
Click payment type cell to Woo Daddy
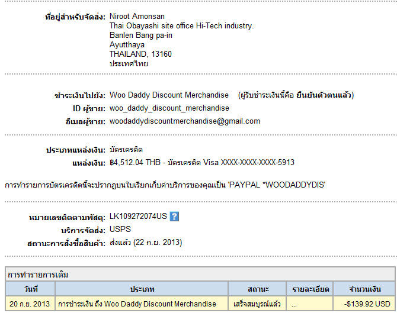click(x=141, y=304)
